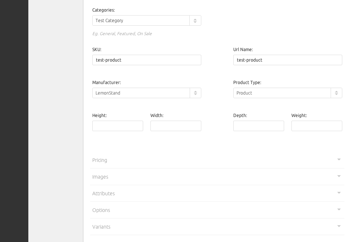Click the SKU input field
The image size is (347, 242).
point(147,60)
